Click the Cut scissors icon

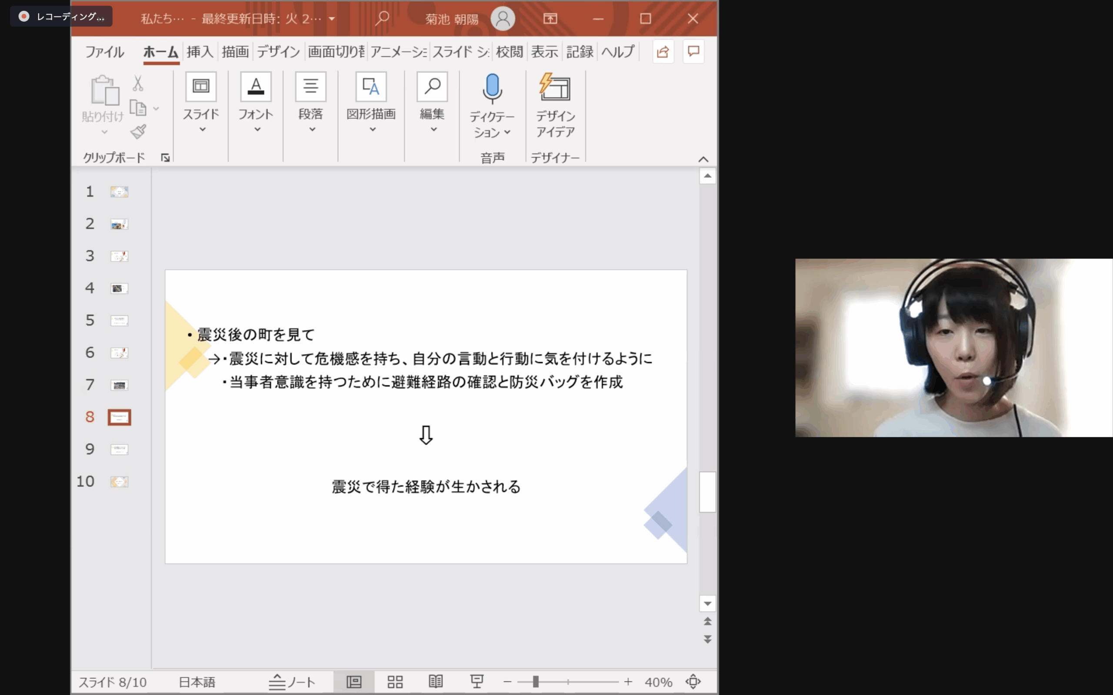137,84
